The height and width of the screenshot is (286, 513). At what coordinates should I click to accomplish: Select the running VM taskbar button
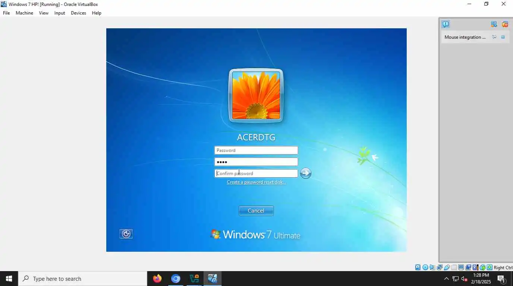(x=213, y=279)
